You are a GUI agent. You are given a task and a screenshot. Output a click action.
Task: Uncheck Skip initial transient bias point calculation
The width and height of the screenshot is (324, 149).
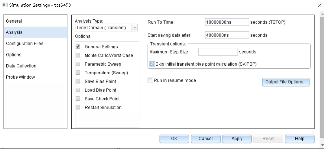[x=152, y=64]
